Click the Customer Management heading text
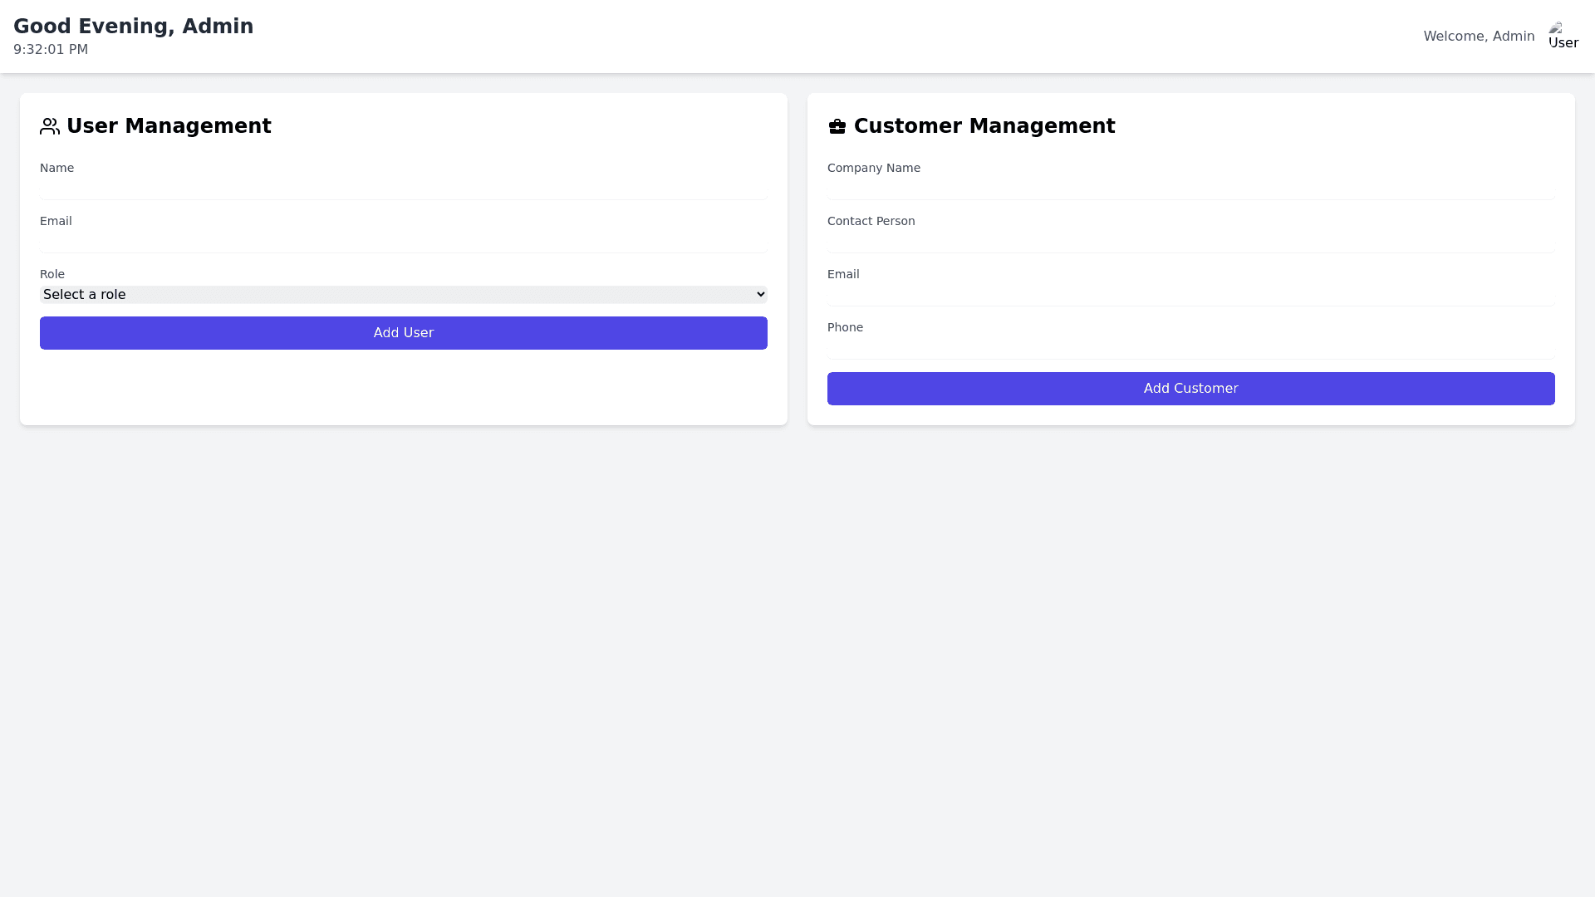Viewport: 1595px width, 897px height. click(x=984, y=126)
